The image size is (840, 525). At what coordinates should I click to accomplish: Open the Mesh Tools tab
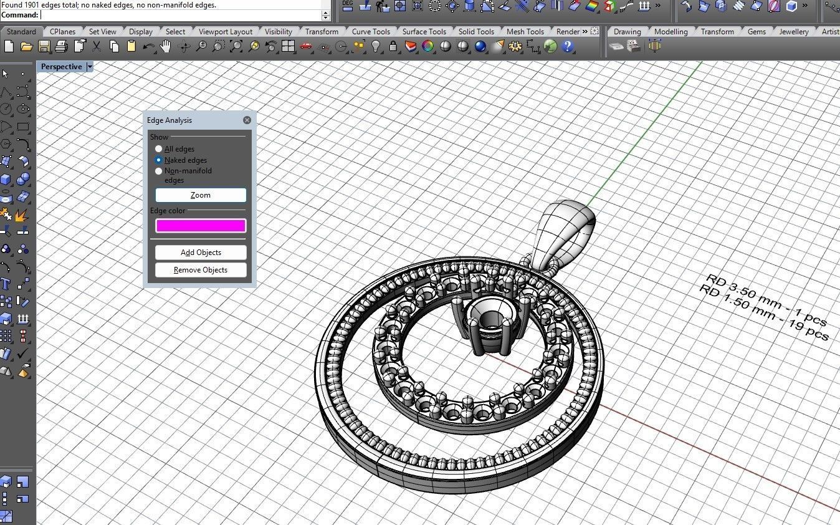coord(525,31)
